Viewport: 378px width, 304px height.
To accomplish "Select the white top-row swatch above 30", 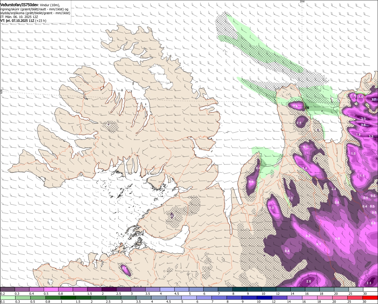I will point(371,289).
